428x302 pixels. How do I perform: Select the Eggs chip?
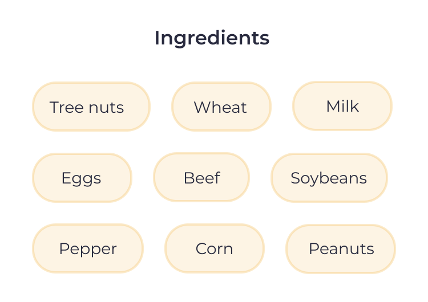point(82,178)
